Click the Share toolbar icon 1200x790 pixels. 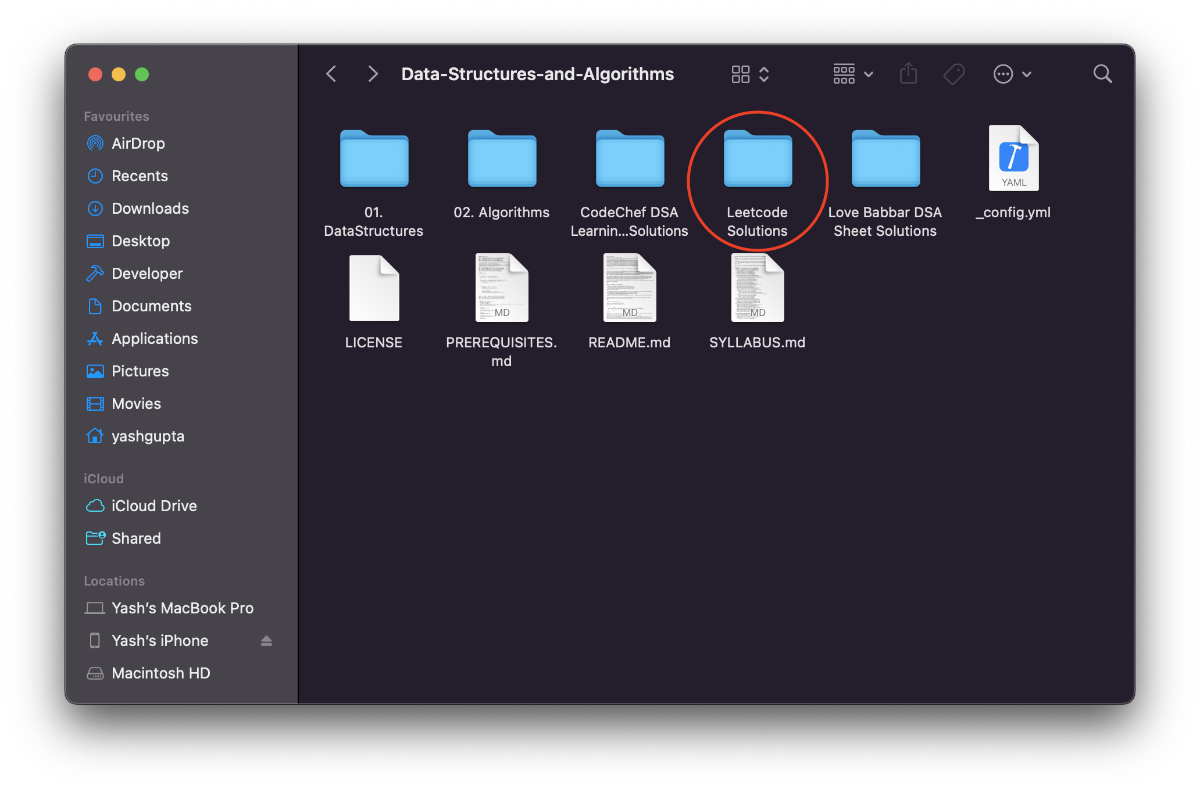(908, 74)
